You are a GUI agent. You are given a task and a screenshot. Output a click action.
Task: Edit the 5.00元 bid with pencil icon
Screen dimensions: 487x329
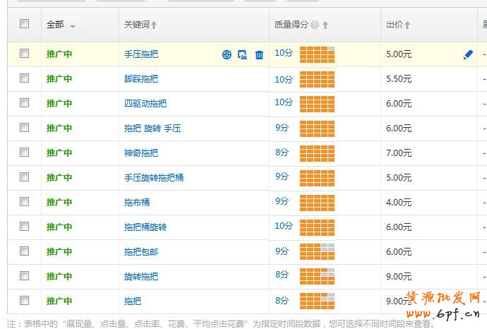click(468, 54)
